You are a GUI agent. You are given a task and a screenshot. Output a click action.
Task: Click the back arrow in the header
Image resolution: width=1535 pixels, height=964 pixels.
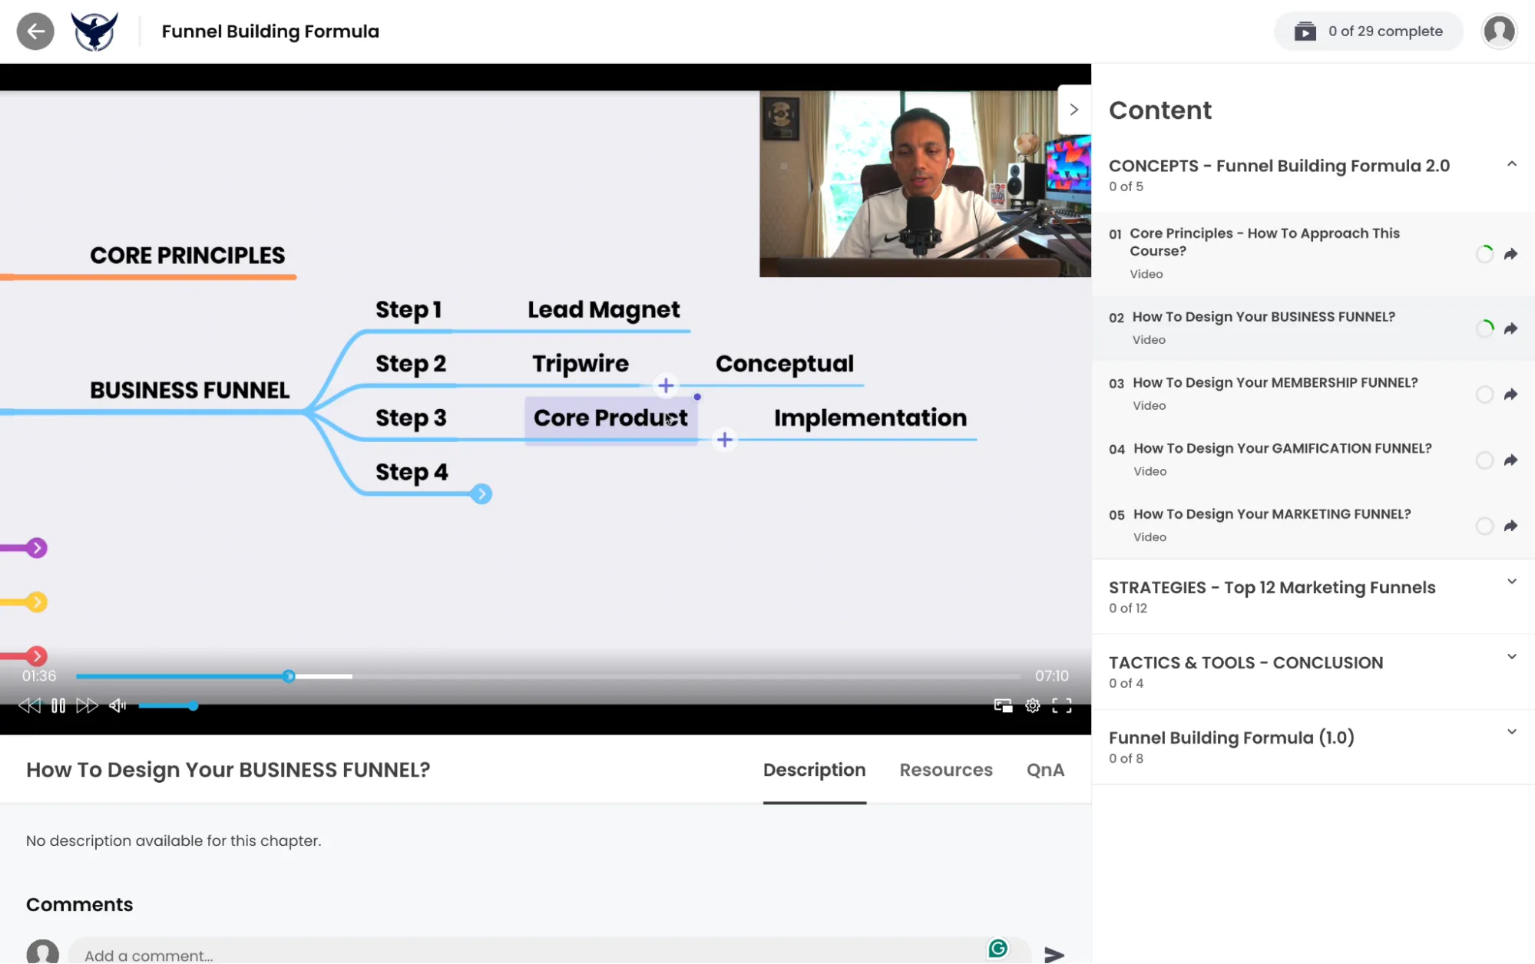(35, 31)
